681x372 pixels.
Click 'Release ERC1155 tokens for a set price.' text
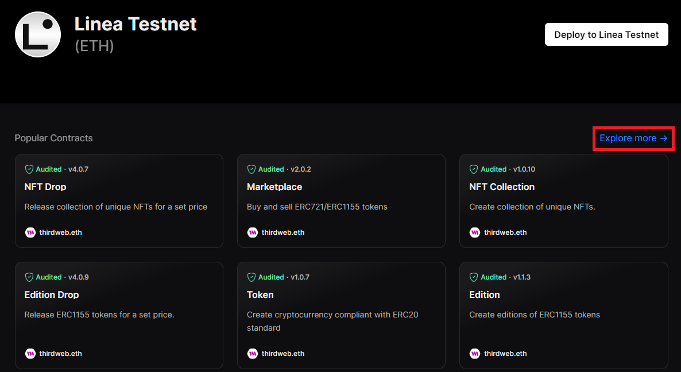pyautogui.click(x=99, y=315)
